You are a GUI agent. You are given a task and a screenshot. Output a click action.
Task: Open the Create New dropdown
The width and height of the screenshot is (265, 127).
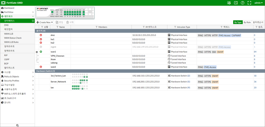tap(45, 22)
